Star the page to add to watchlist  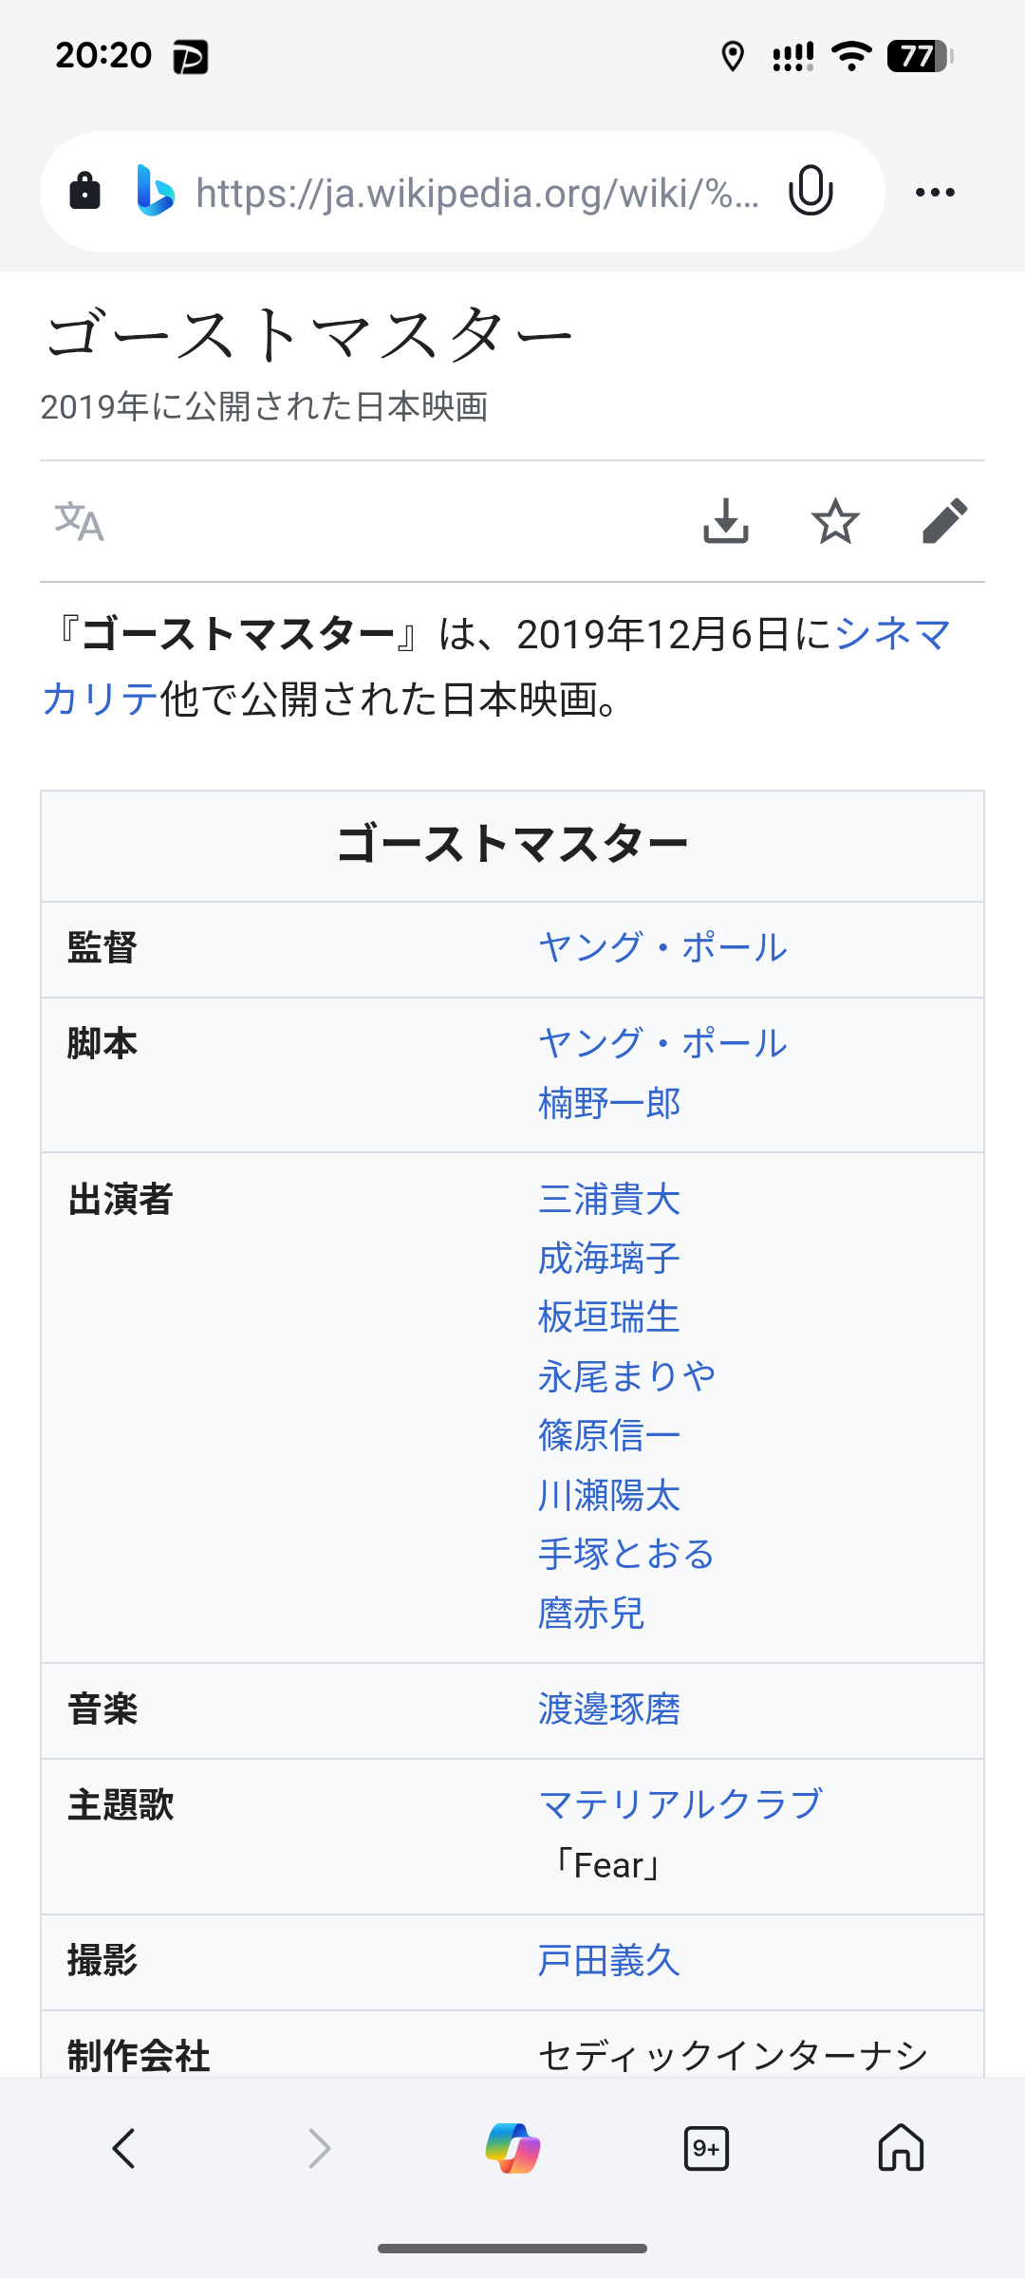(x=835, y=521)
